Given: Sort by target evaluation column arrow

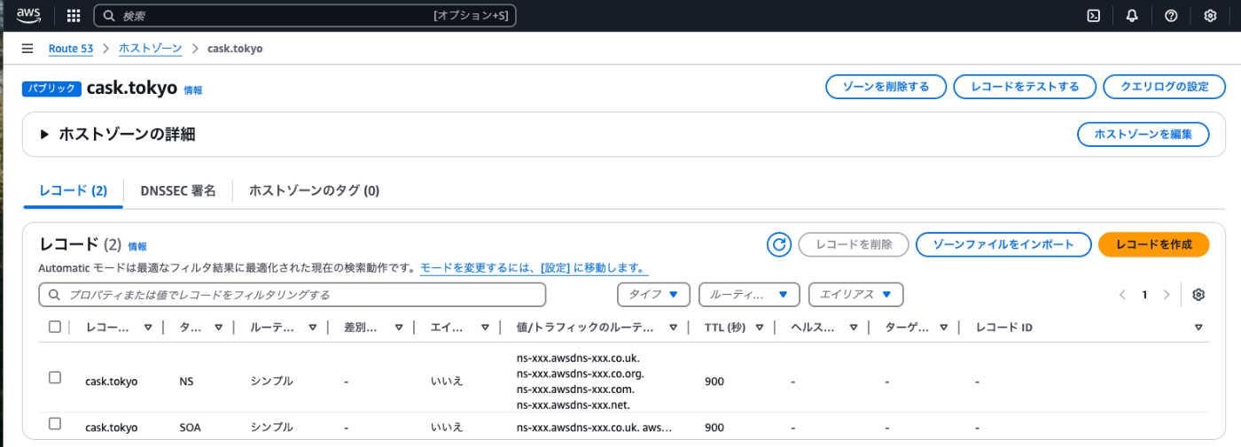Looking at the screenshot, I should click(946, 328).
